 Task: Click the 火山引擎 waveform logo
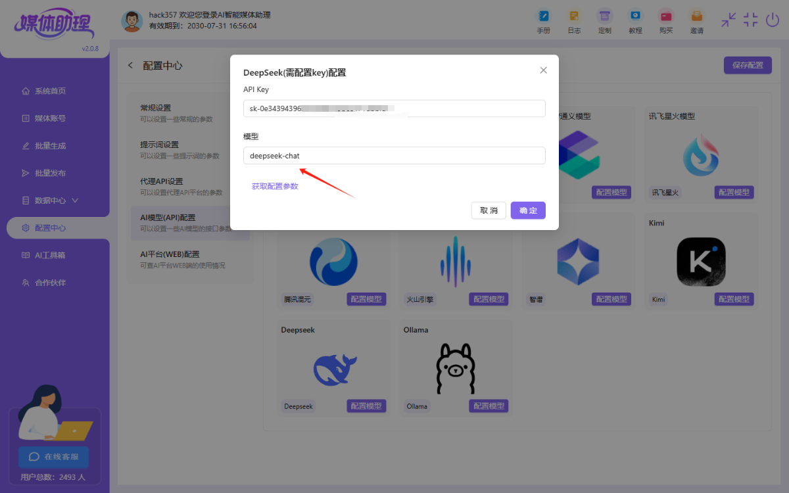point(456,262)
